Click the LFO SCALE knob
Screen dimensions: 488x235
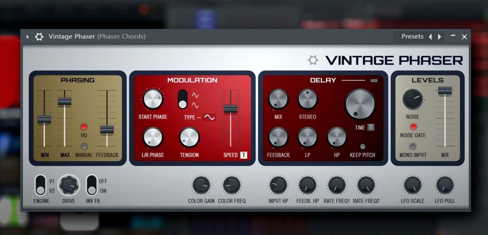pos(412,185)
